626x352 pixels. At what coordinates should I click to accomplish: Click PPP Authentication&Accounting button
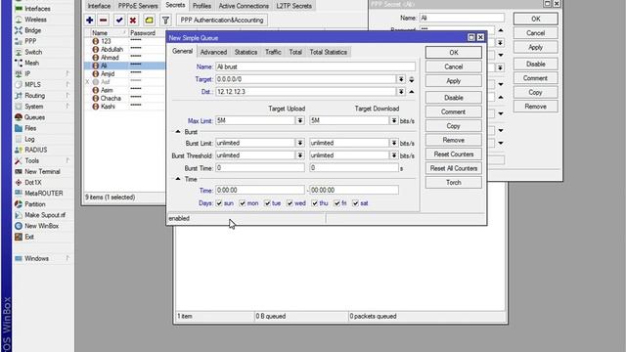(x=222, y=20)
